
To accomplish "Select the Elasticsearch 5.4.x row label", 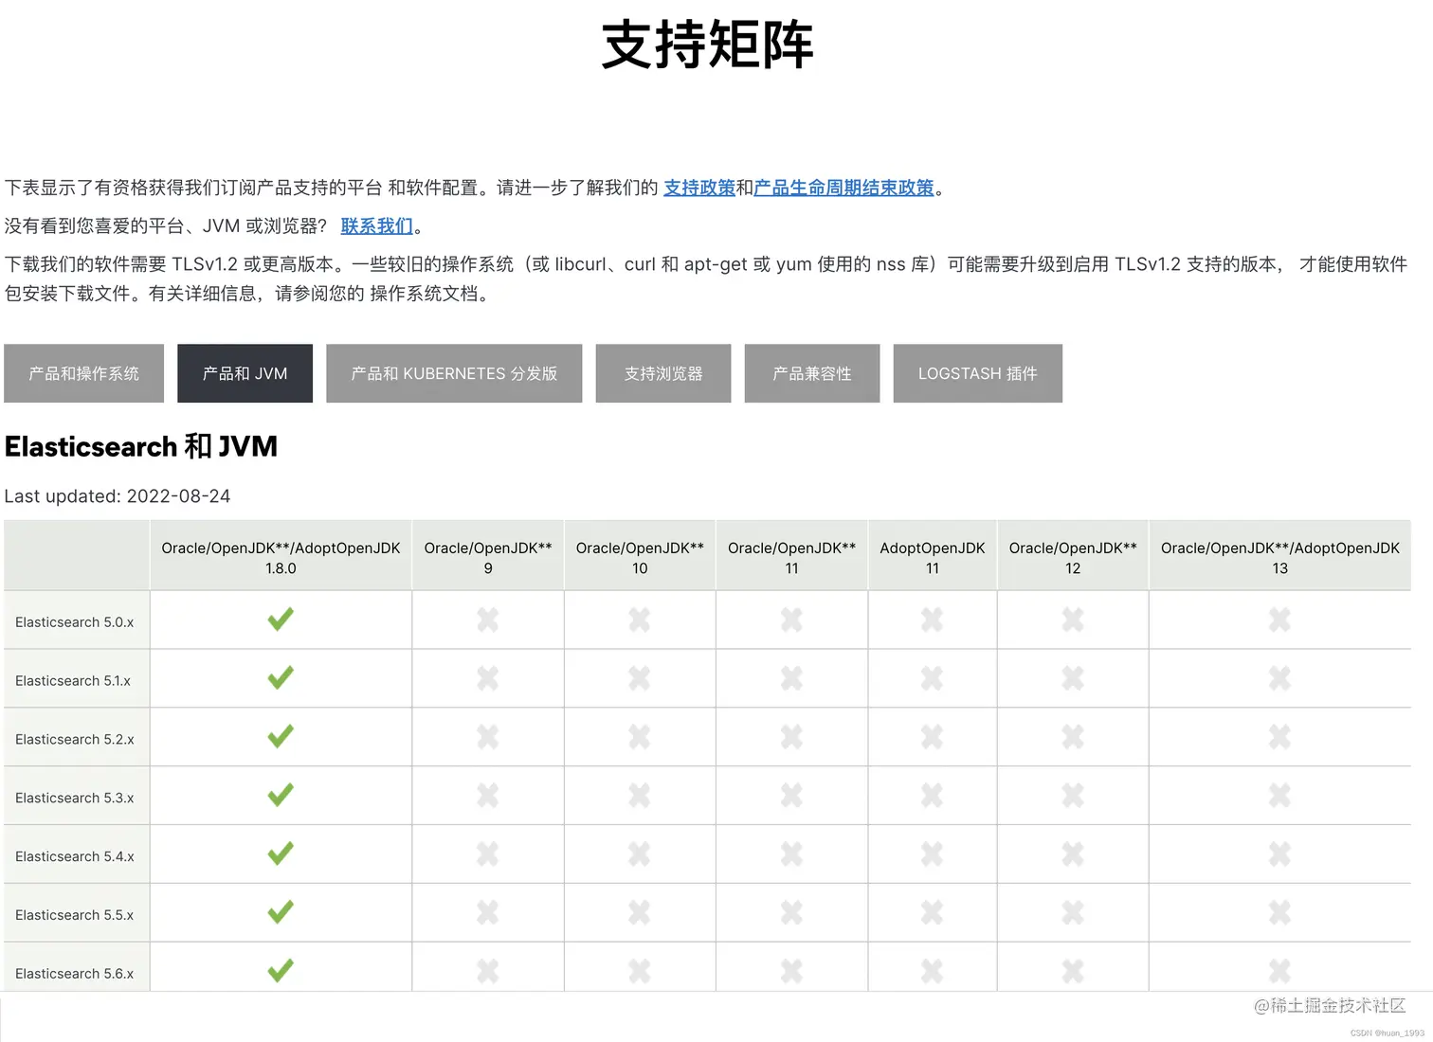I will click(x=76, y=853).
